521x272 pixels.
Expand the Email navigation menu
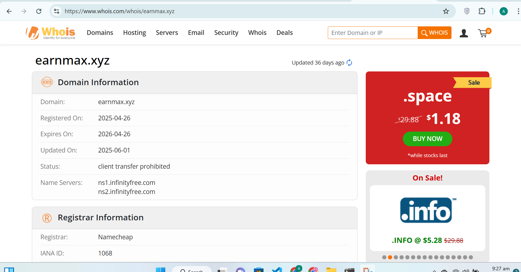coord(196,33)
